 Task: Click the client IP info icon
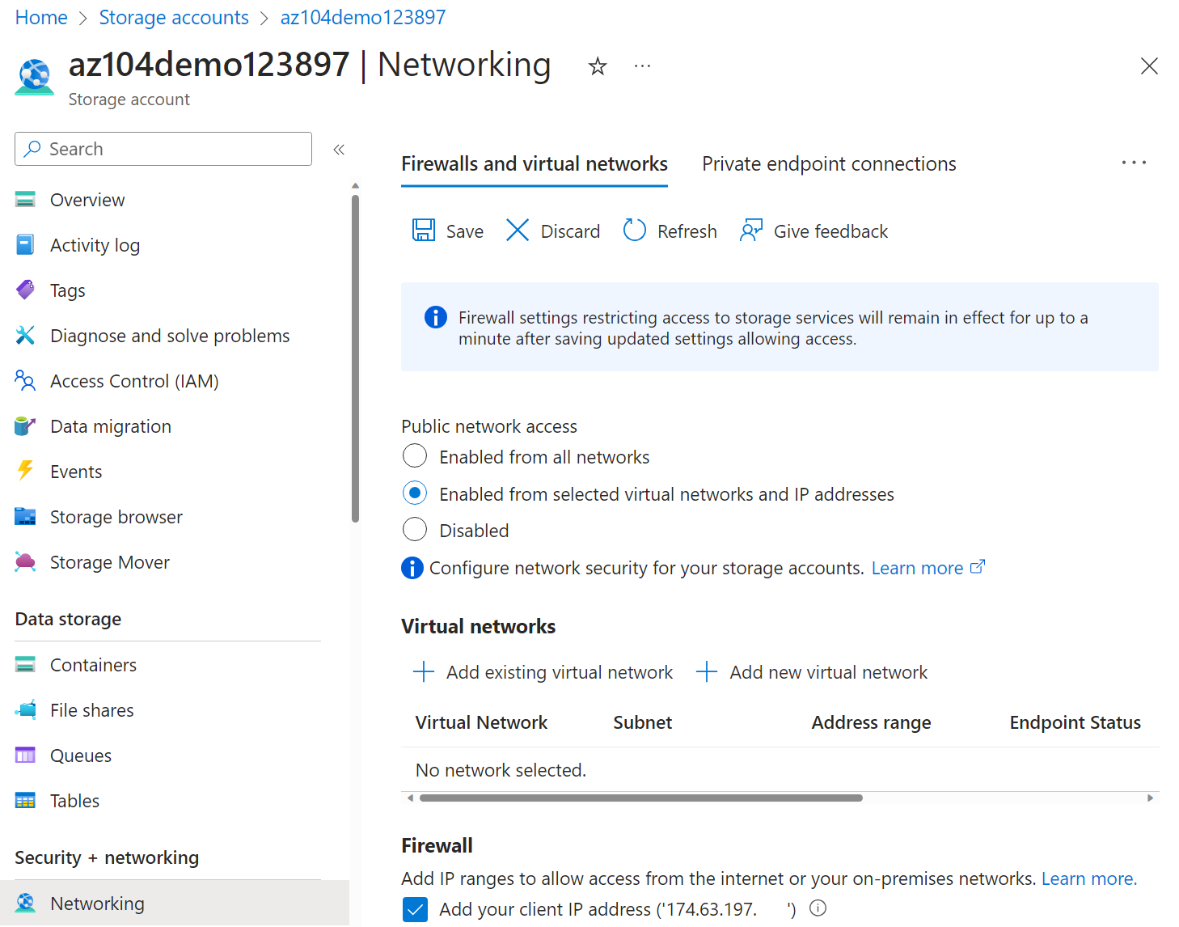pos(818,908)
